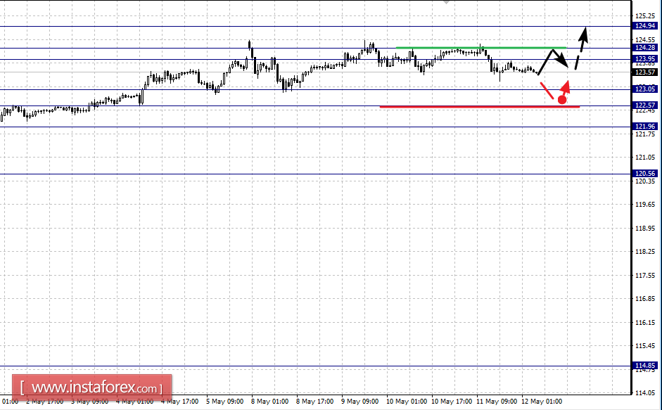Click the '8 May 01:00' time axis label

pos(269,402)
